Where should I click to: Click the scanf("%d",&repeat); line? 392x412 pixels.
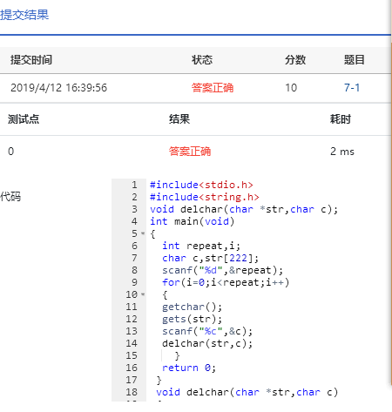pyautogui.click(x=222, y=270)
